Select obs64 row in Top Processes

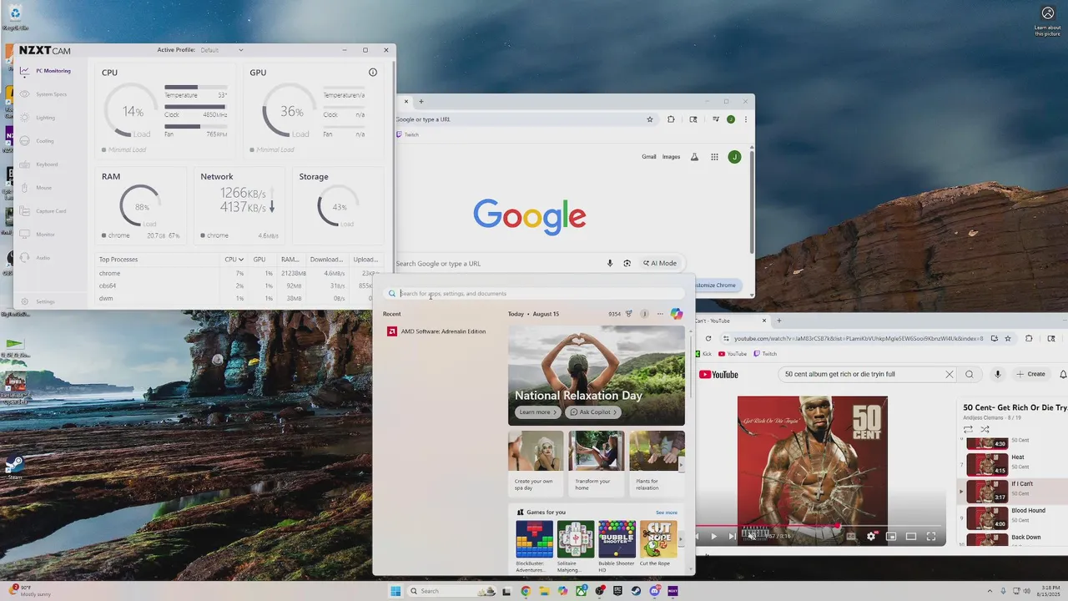[240, 285]
